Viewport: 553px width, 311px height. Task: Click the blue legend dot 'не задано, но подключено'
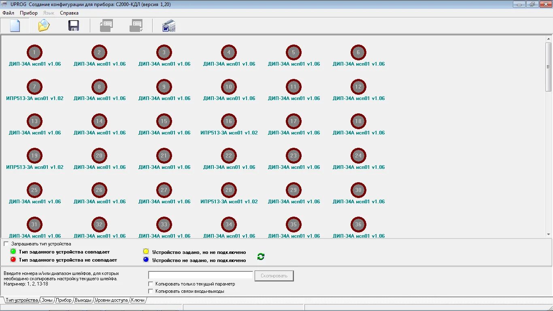coord(146,260)
